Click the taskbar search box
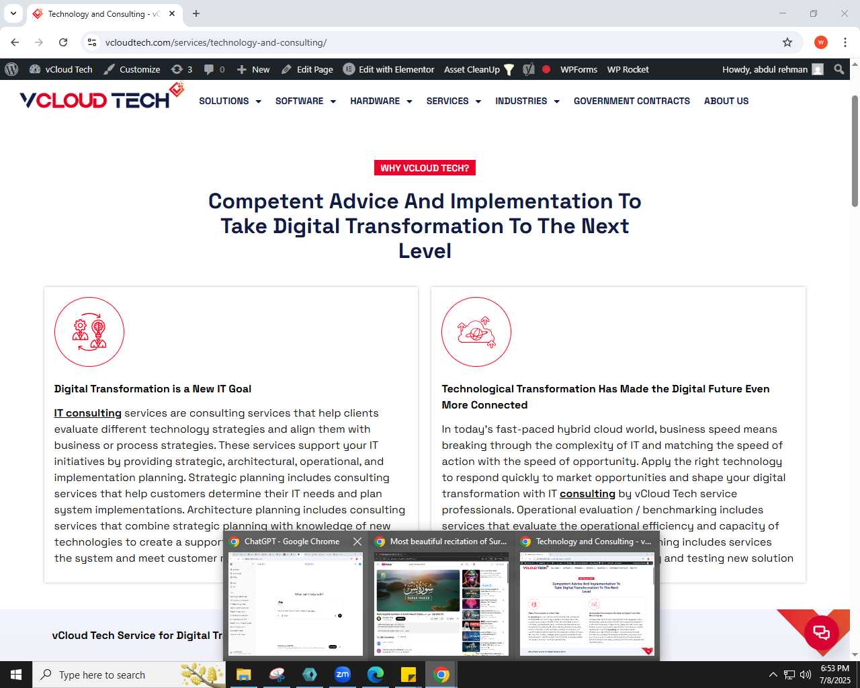Screen dimensions: 860x688 [x=129, y=675]
